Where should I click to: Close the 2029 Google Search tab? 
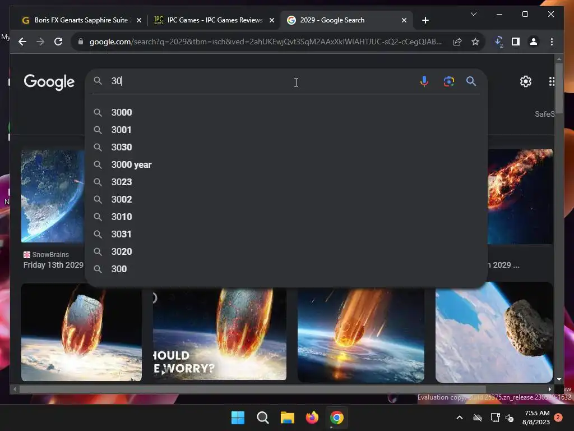(404, 20)
